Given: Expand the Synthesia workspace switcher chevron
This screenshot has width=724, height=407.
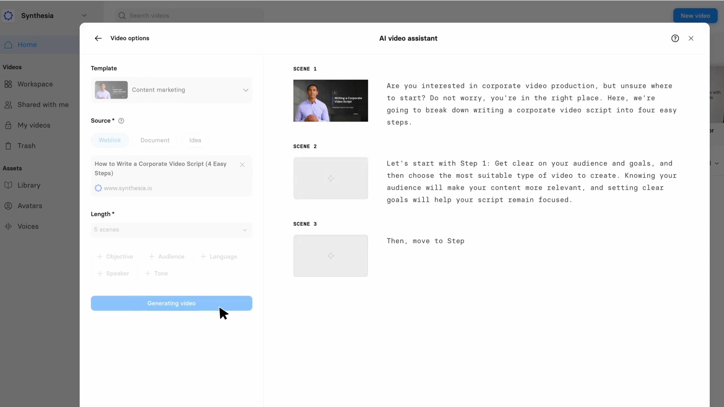Looking at the screenshot, I should click(84, 16).
